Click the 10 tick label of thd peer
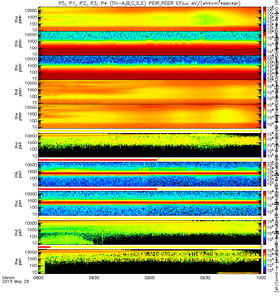Screen dimensions: 280x299 coord(34,103)
